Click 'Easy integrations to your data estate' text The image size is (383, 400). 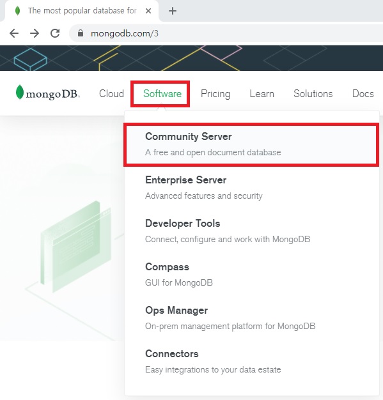coord(213,369)
